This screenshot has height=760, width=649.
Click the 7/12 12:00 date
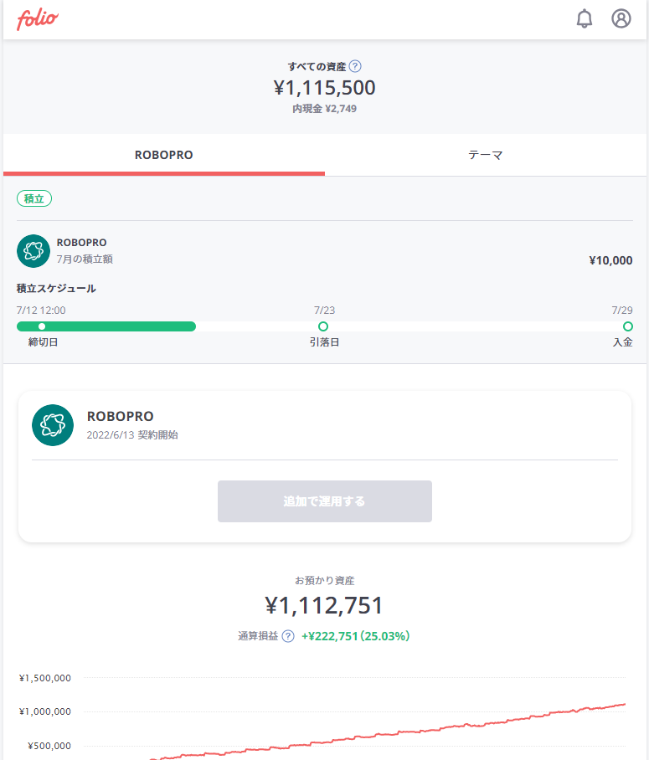click(41, 311)
